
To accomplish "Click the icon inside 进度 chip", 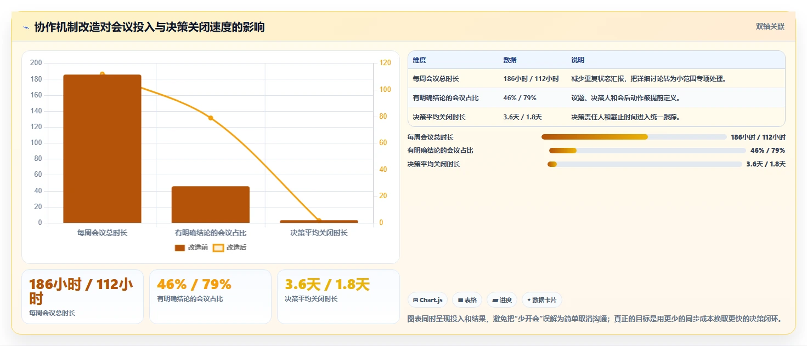I will (x=495, y=301).
